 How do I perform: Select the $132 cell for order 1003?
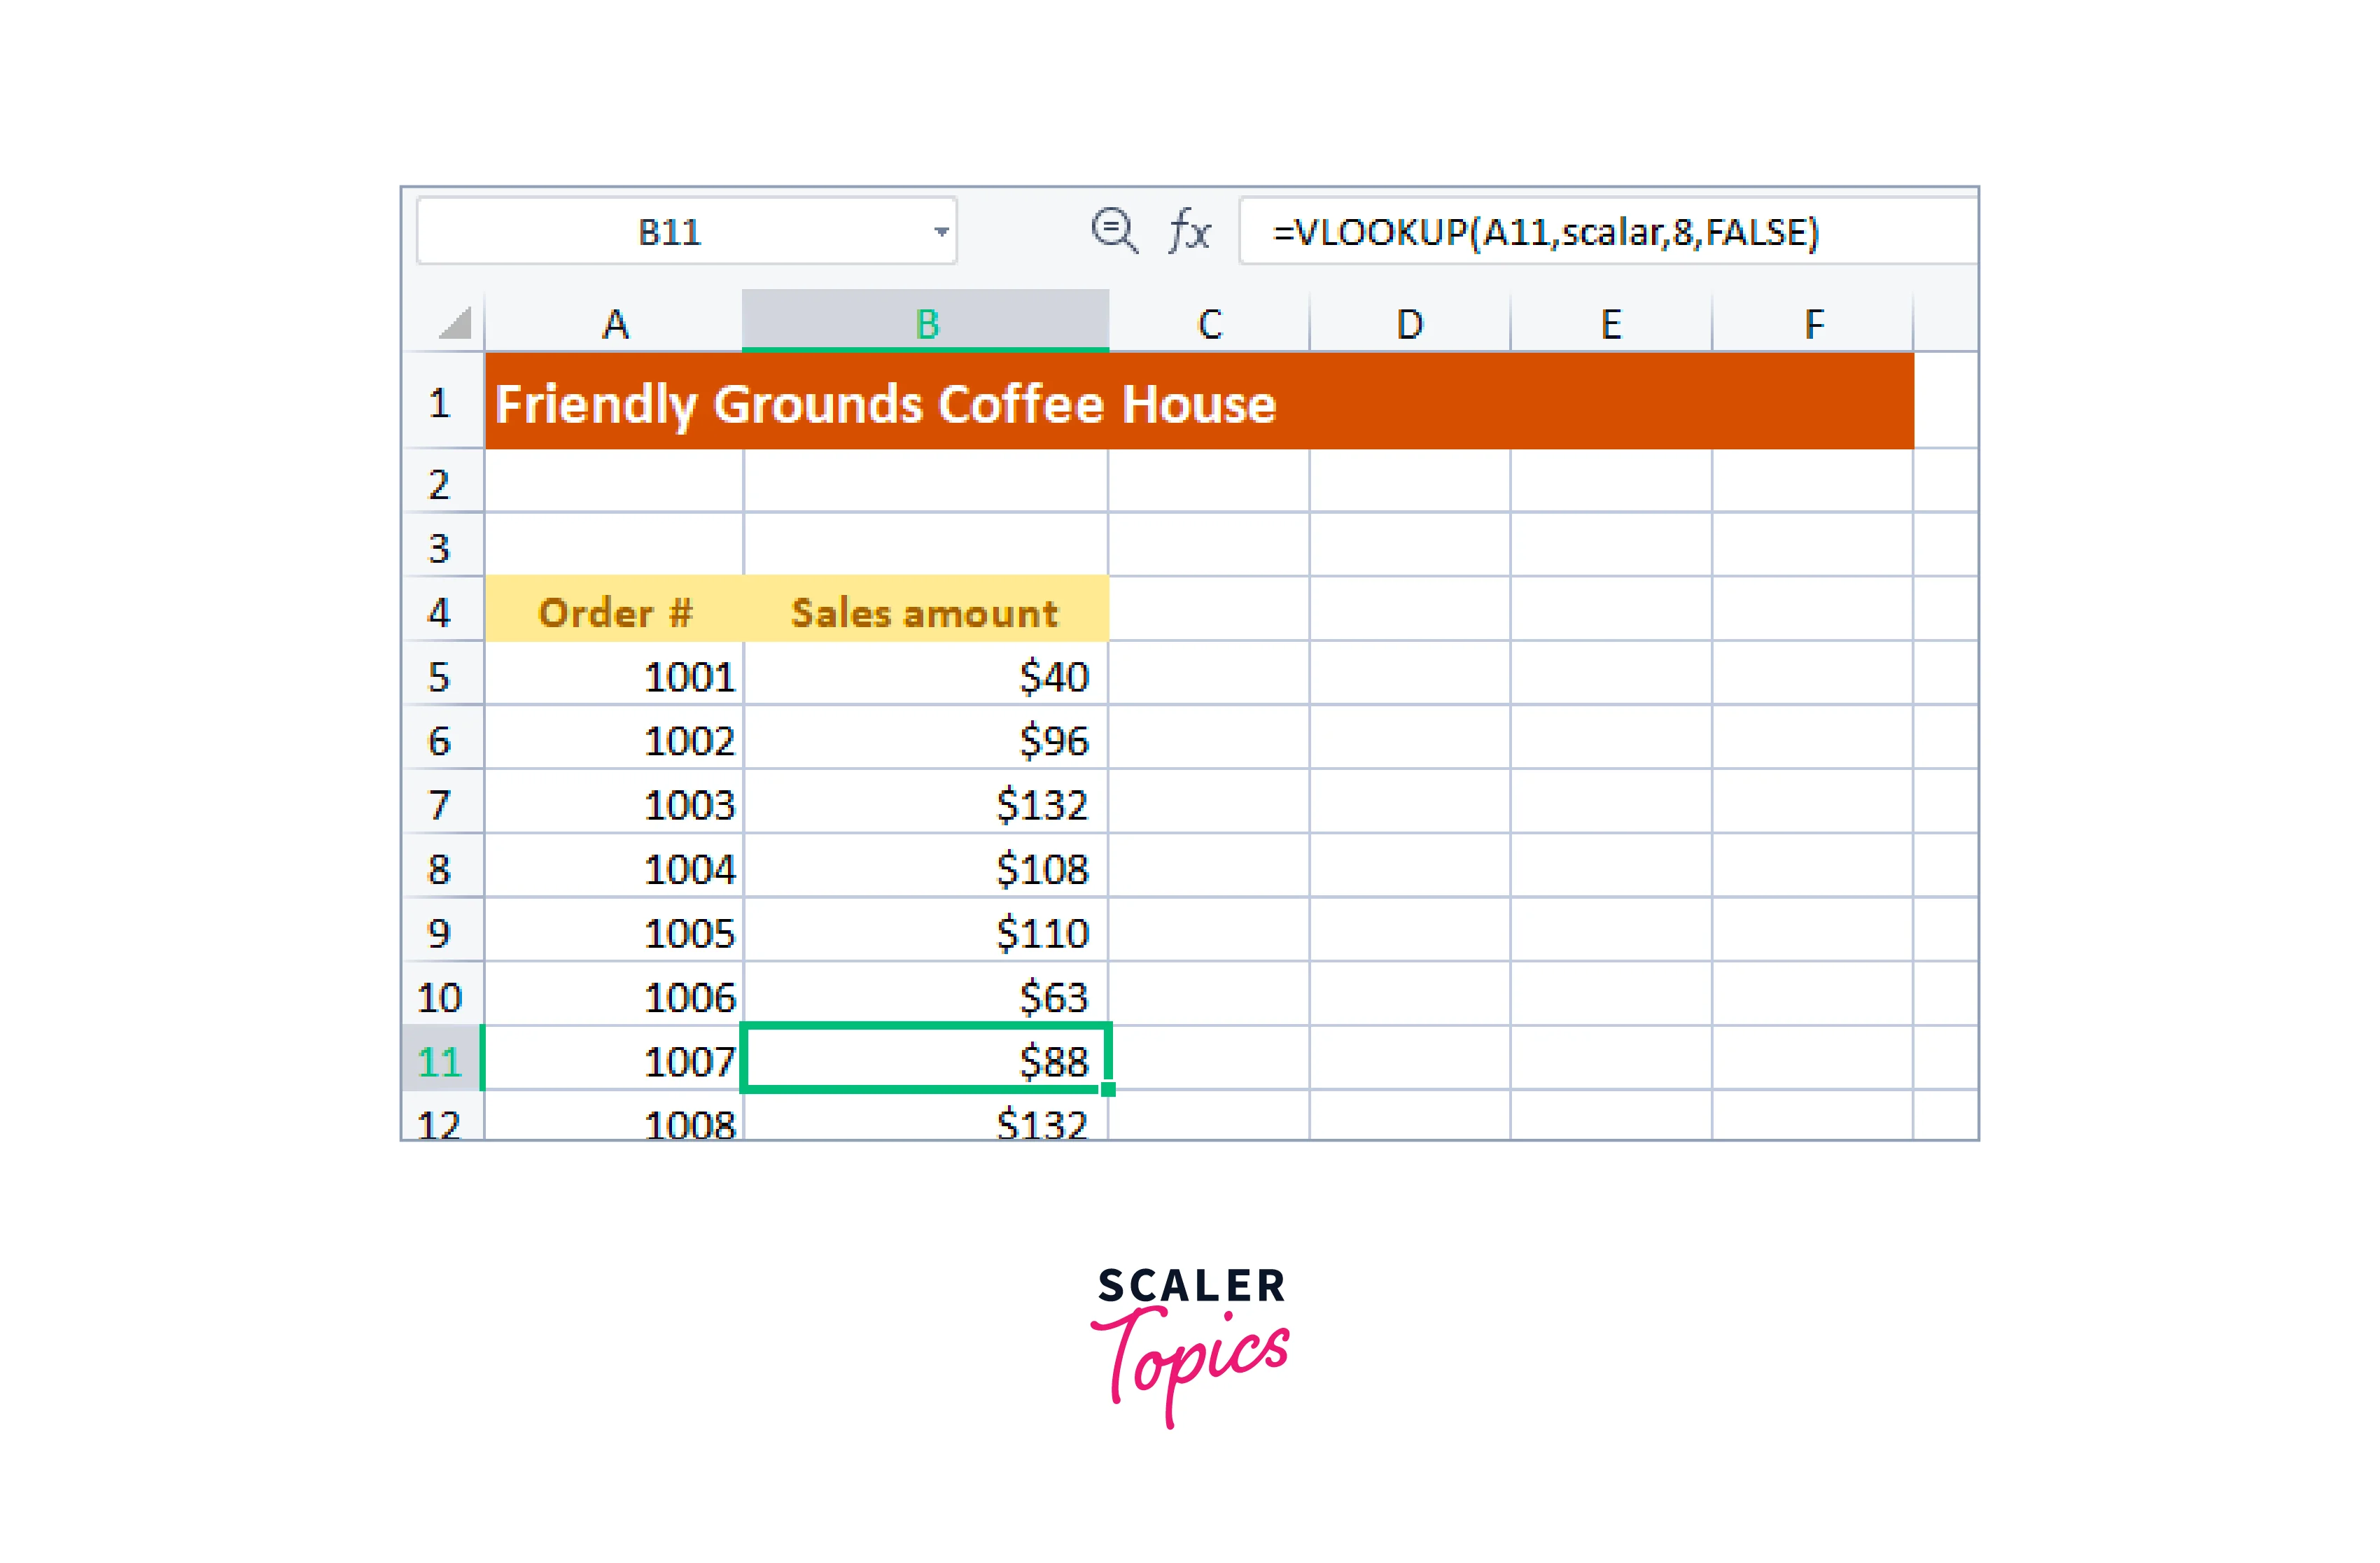926,802
